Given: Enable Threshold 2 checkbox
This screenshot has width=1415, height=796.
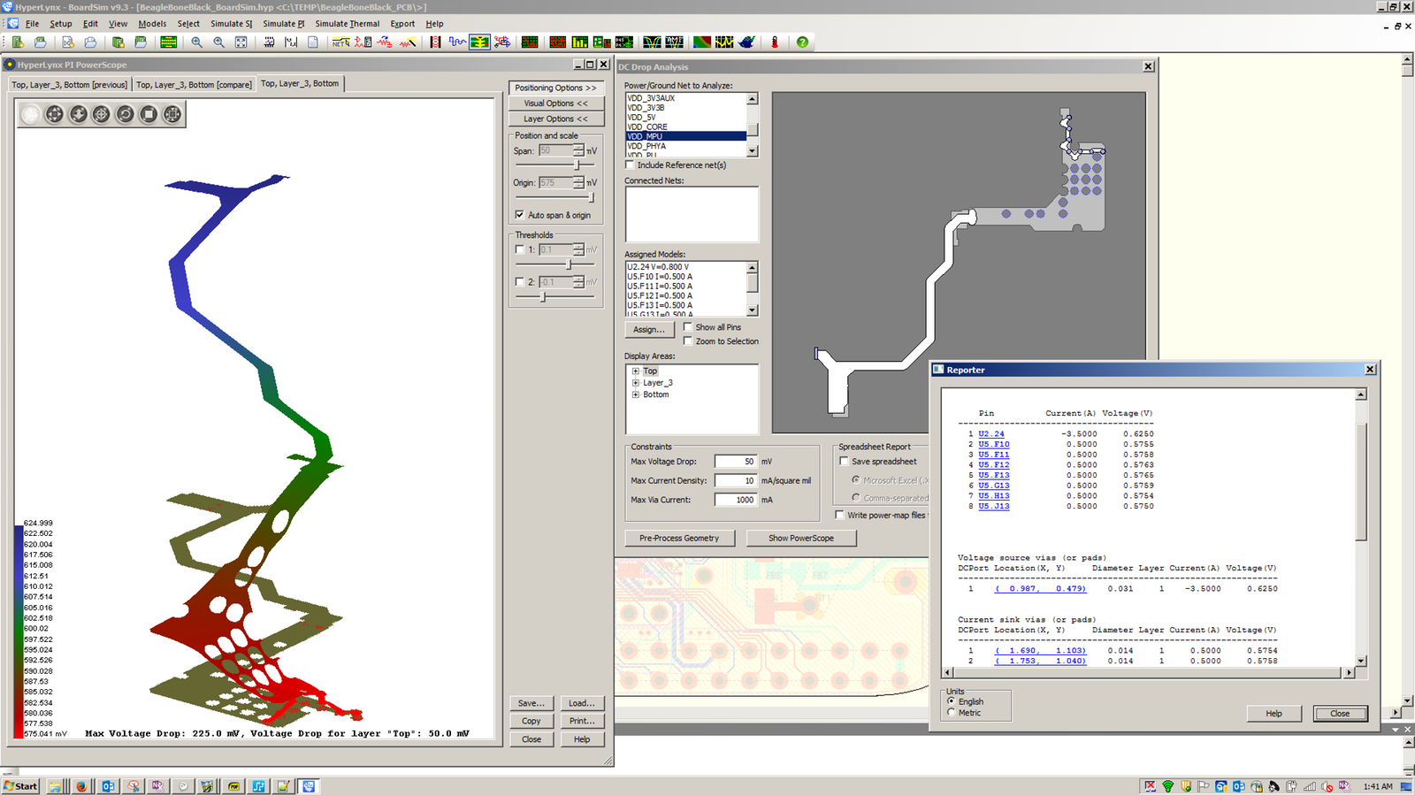Looking at the screenshot, I should [x=519, y=282].
